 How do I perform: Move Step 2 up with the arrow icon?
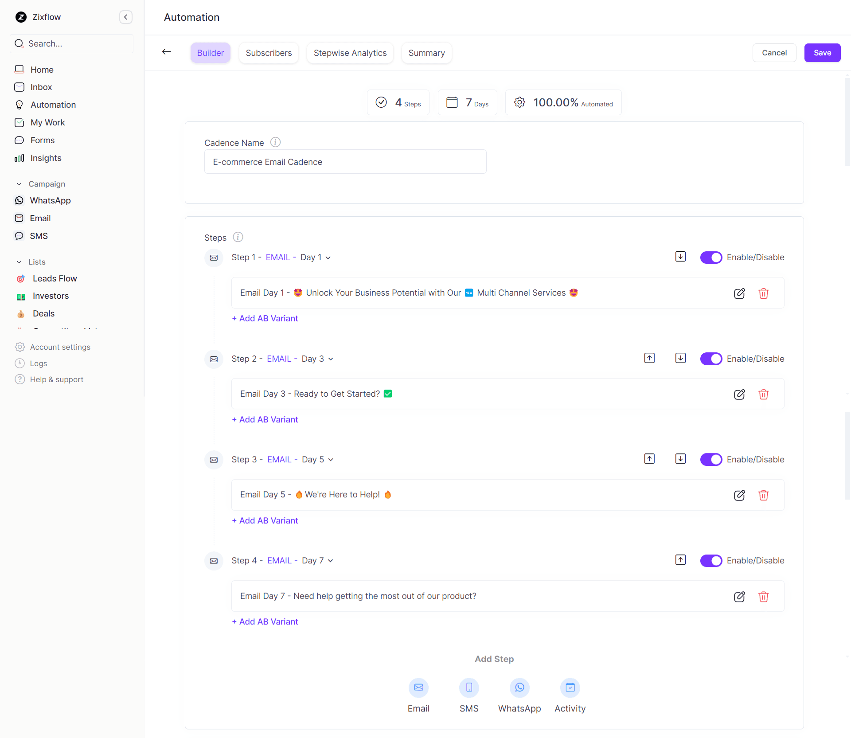click(649, 358)
